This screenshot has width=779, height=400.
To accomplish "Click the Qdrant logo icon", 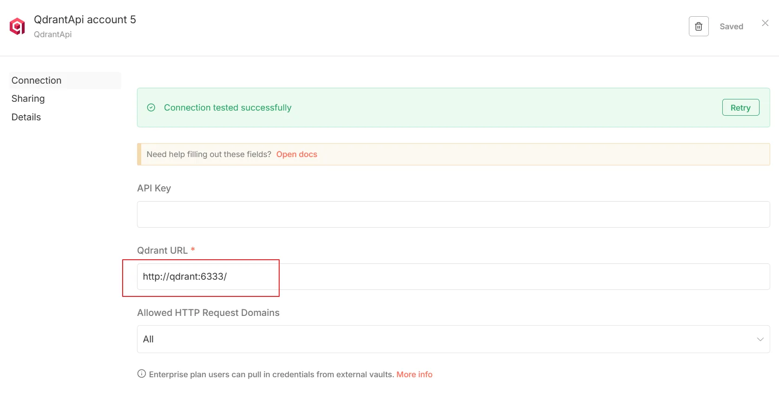I will coord(17,26).
